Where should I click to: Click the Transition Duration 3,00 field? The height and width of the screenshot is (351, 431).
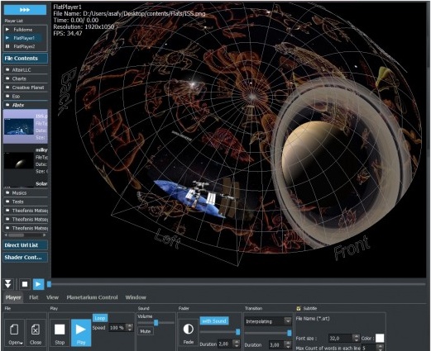click(x=276, y=344)
